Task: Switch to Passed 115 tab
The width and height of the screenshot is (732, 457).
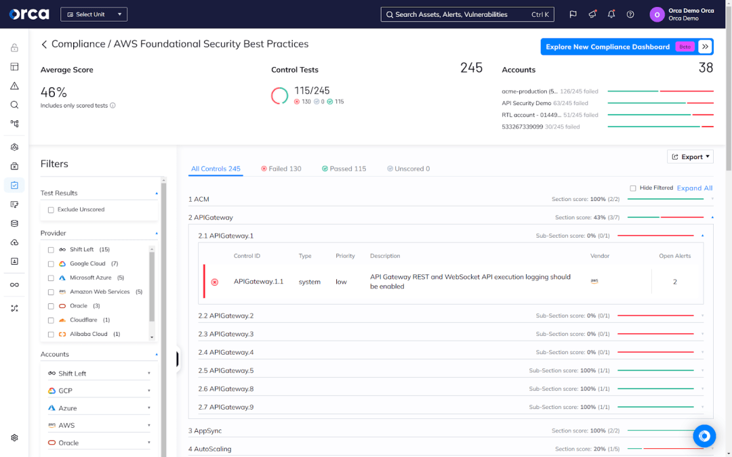Action: coord(344,169)
